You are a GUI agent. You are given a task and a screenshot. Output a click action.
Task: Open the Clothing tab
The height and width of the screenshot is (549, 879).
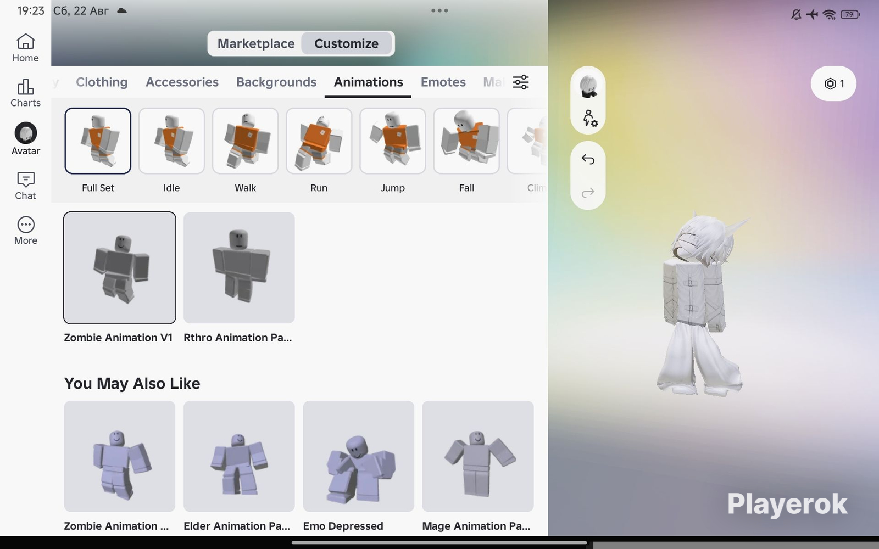click(x=102, y=82)
